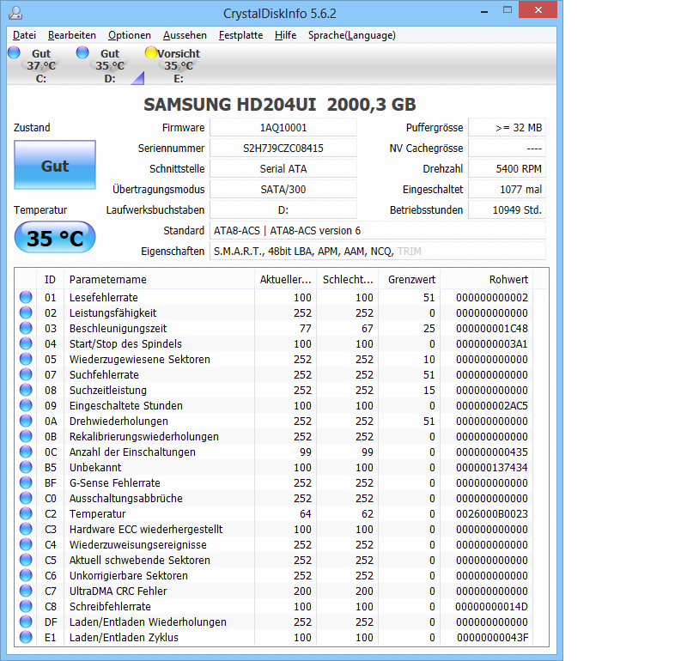Click status orb of Unbekannt B5 row
This screenshot has height=661, width=687.
(x=26, y=467)
